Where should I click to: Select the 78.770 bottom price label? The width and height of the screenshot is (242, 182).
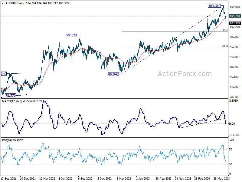(x=10, y=96)
